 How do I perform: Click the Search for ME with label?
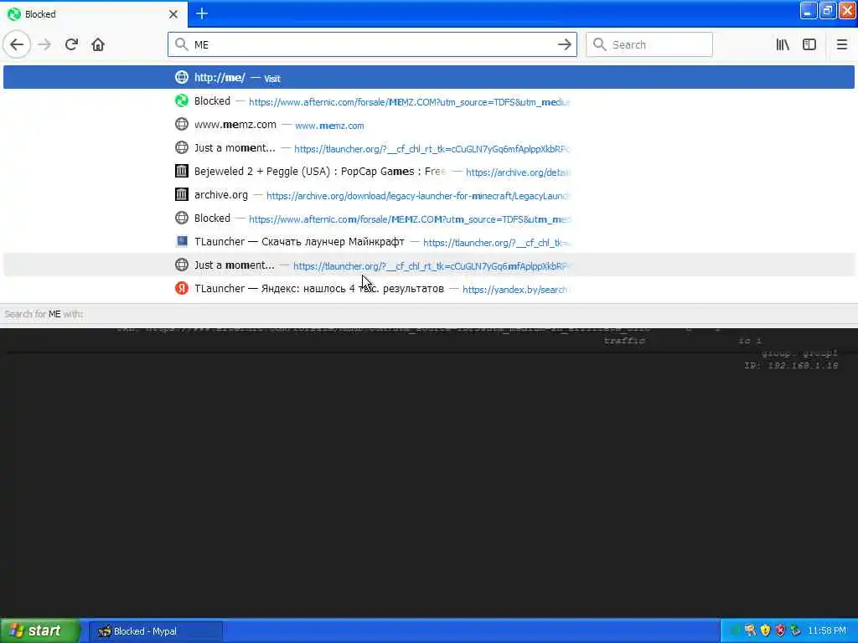click(x=44, y=315)
